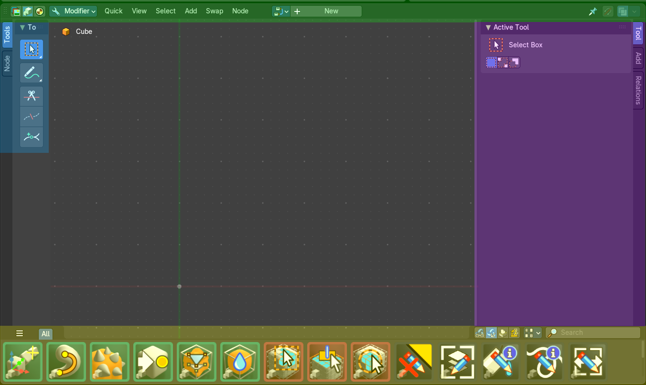The image size is (646, 385).
Task: Click the push-down cursor cube asset
Action: pyautogui.click(x=327, y=362)
